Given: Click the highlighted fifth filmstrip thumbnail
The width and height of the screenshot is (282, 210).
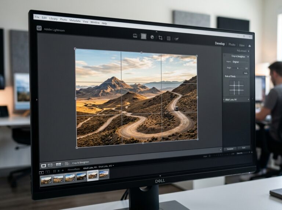Looking at the screenshot, I should [x=93, y=175].
